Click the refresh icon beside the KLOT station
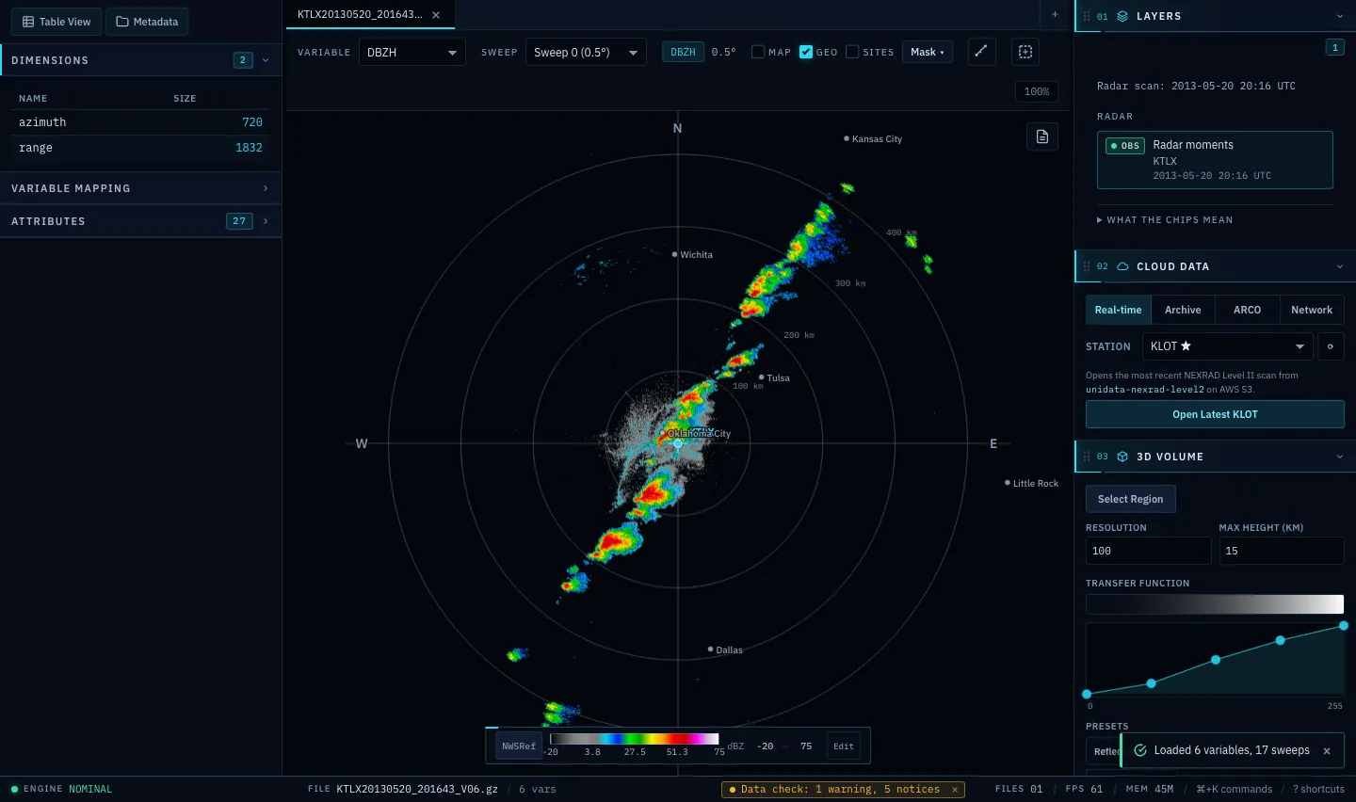The height and width of the screenshot is (802, 1356). click(x=1331, y=346)
